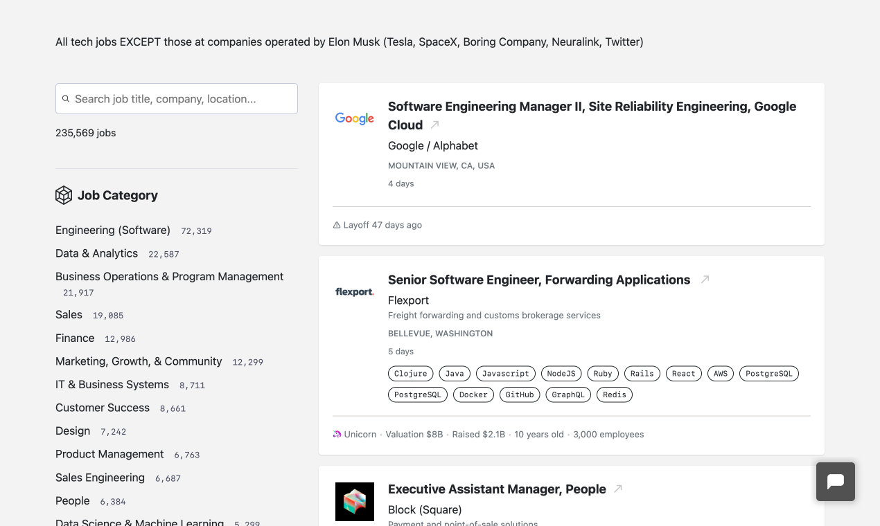This screenshot has height=526, width=880.
Task: Filter by Marketing, Growth, & Community
Action: point(139,361)
